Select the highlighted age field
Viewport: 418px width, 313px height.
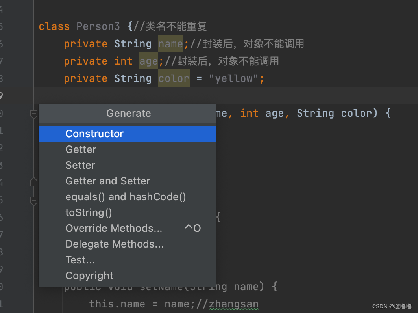pos(148,61)
